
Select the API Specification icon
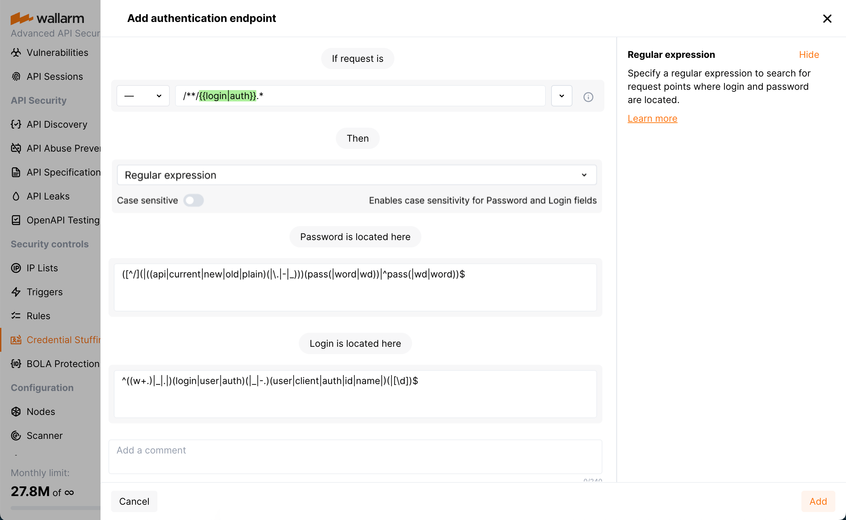point(16,172)
